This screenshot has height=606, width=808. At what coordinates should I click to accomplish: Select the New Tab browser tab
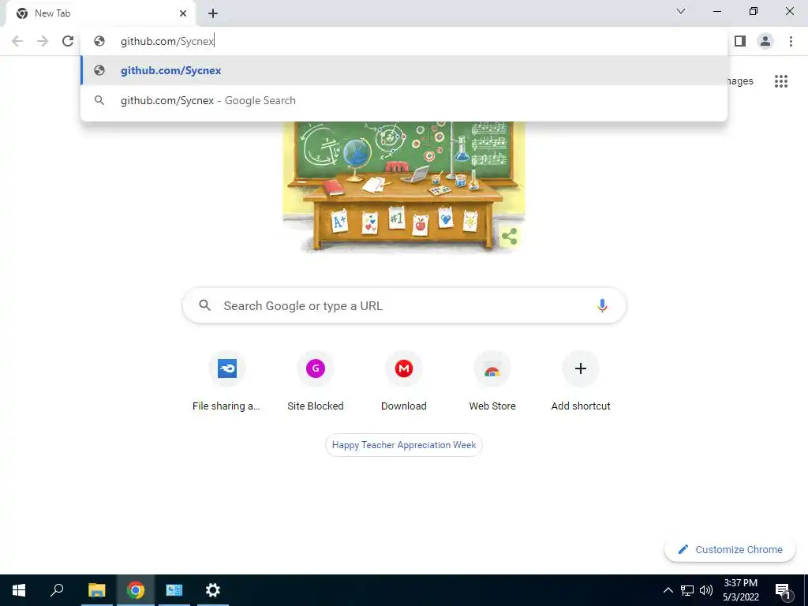click(x=100, y=13)
